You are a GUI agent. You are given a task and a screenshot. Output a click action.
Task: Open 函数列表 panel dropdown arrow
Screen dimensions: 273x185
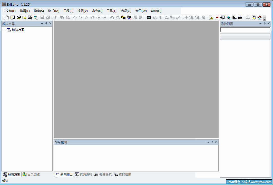[x=260, y=24]
